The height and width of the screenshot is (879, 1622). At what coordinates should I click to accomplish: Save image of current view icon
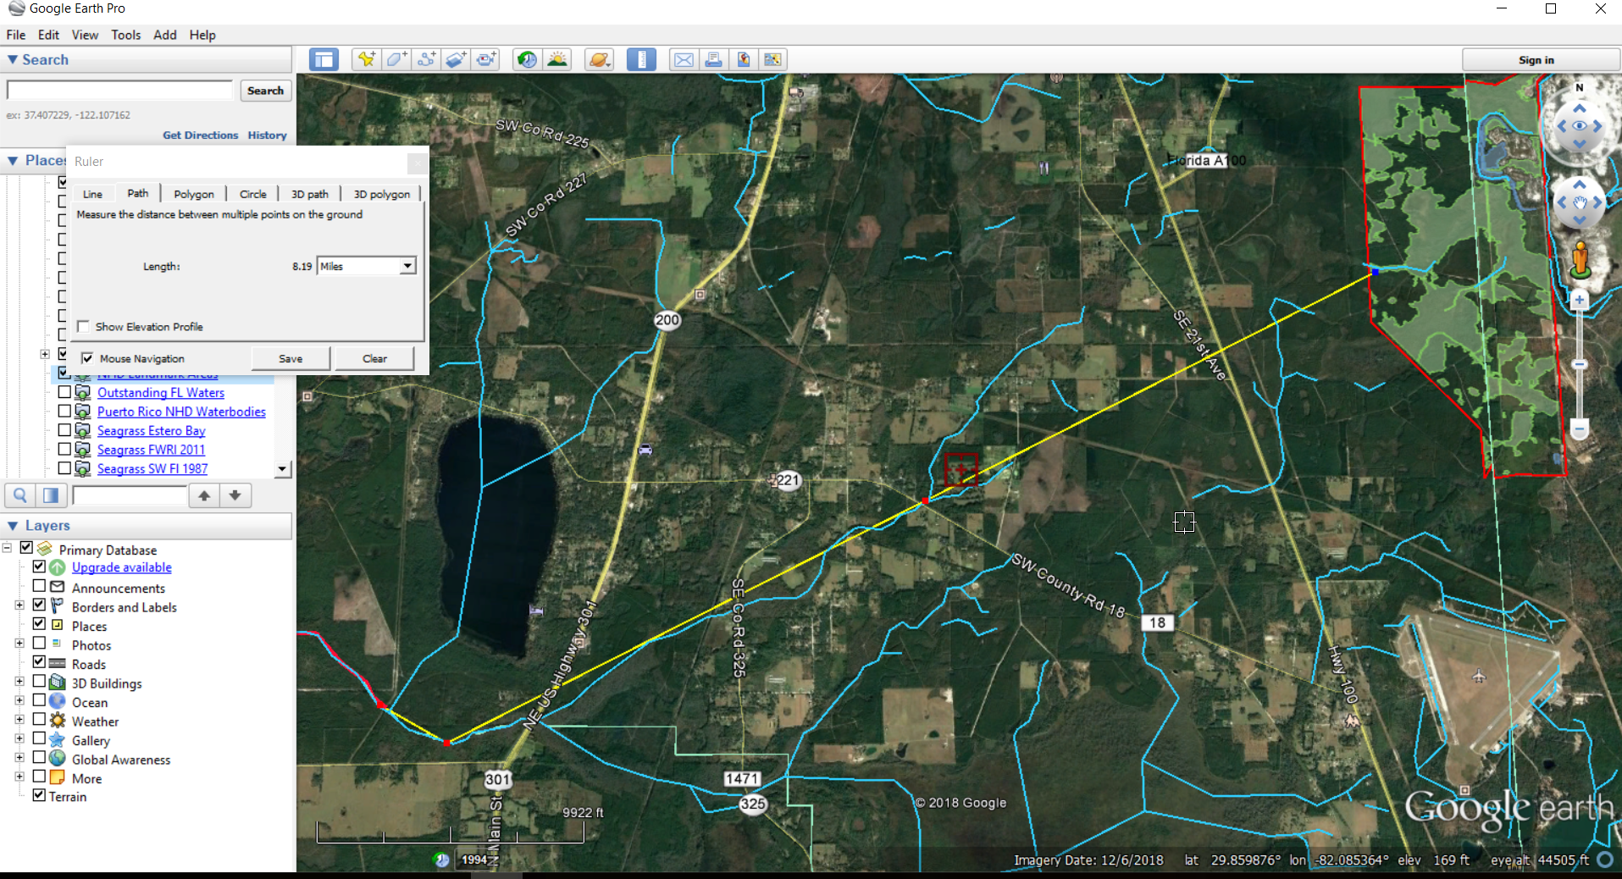click(743, 59)
